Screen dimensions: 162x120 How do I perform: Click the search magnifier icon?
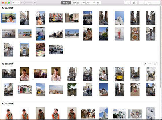(x=146, y=3)
